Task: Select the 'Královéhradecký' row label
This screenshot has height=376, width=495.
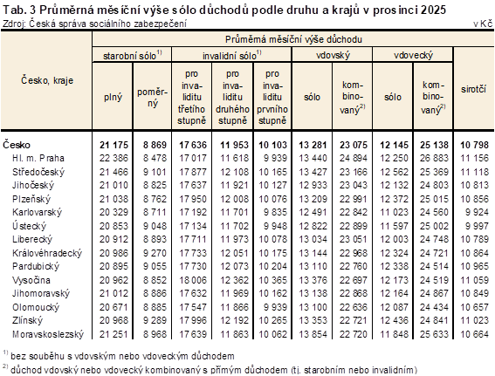Action: coord(47,253)
